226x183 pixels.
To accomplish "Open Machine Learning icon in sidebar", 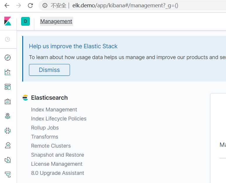I will pos(8,131).
